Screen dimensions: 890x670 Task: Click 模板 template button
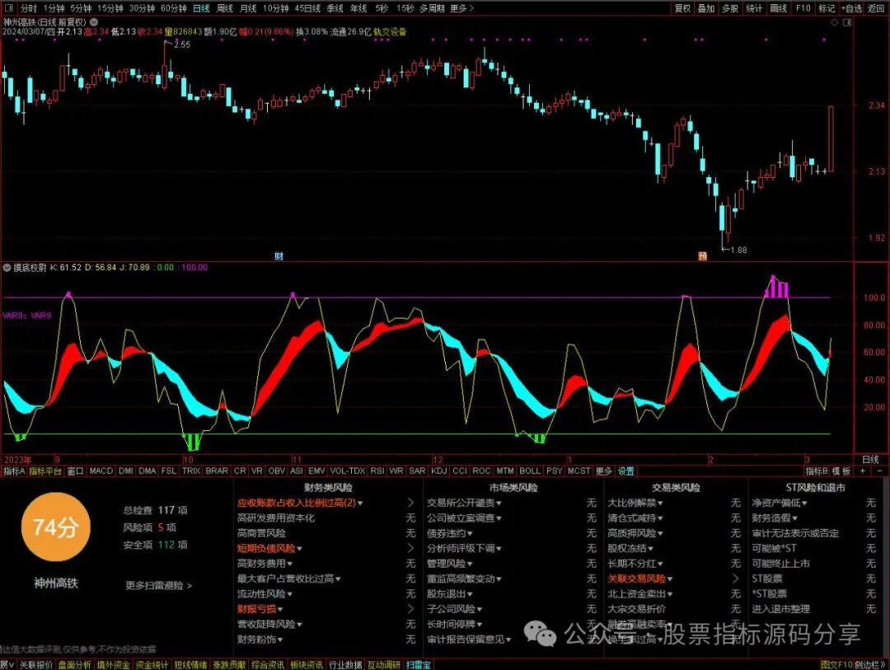pyautogui.click(x=841, y=471)
